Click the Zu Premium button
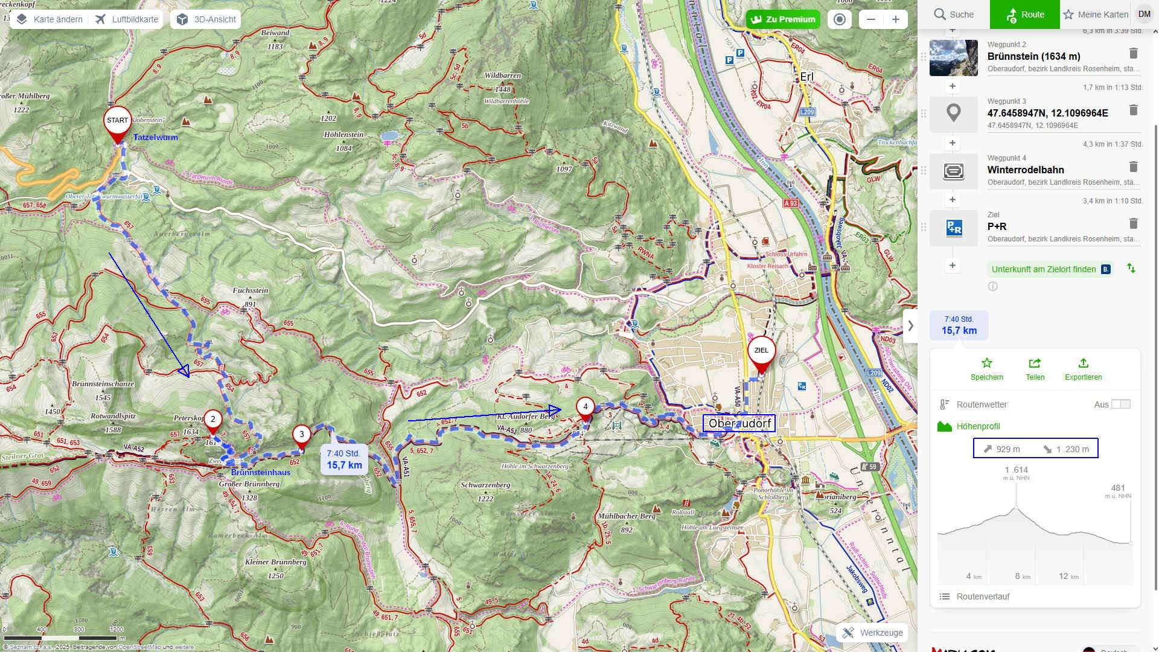 pyautogui.click(x=783, y=19)
